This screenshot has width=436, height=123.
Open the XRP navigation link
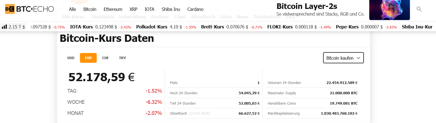(x=133, y=9)
